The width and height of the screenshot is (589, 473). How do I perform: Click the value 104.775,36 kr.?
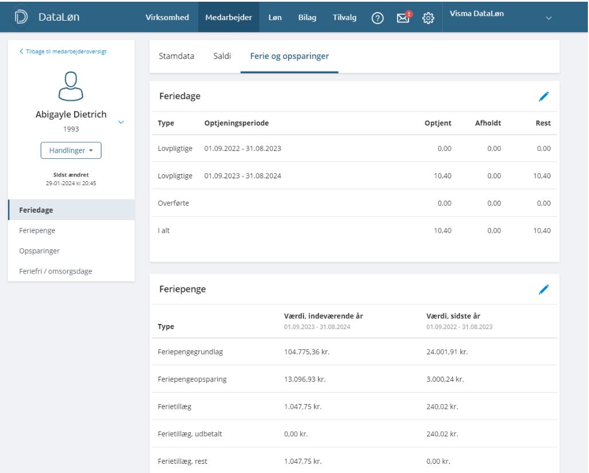307,352
